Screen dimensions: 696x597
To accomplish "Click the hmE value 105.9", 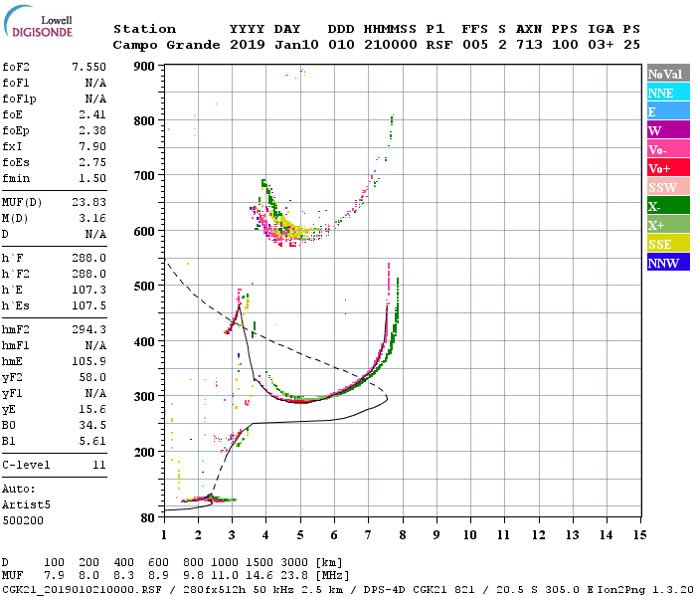I will coord(88,361).
